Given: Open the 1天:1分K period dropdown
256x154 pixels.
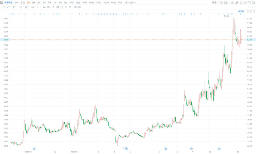Looking at the screenshot, I should 130,3.
